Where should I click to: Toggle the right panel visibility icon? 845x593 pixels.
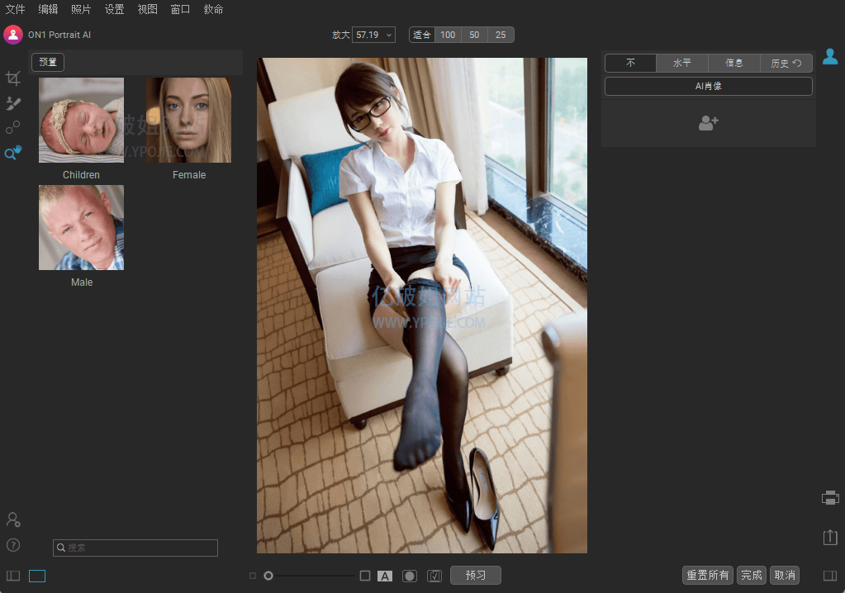point(830,576)
